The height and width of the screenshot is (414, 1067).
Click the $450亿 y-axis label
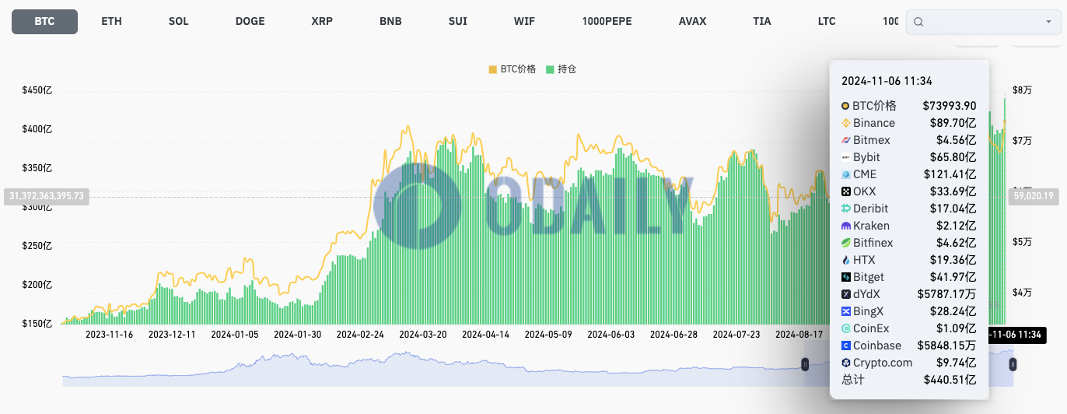click(x=37, y=90)
